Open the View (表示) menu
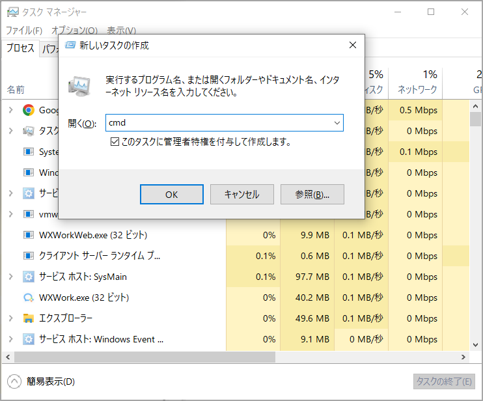 point(121,30)
